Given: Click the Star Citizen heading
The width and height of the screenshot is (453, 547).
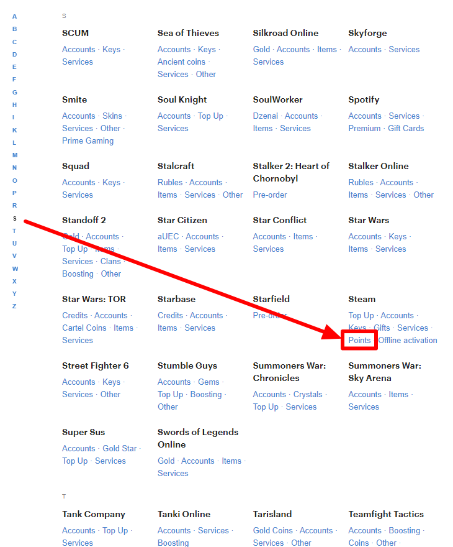Looking at the screenshot, I should [x=182, y=221].
